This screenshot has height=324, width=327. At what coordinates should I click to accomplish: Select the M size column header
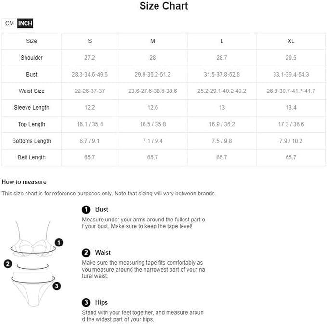[x=153, y=41]
